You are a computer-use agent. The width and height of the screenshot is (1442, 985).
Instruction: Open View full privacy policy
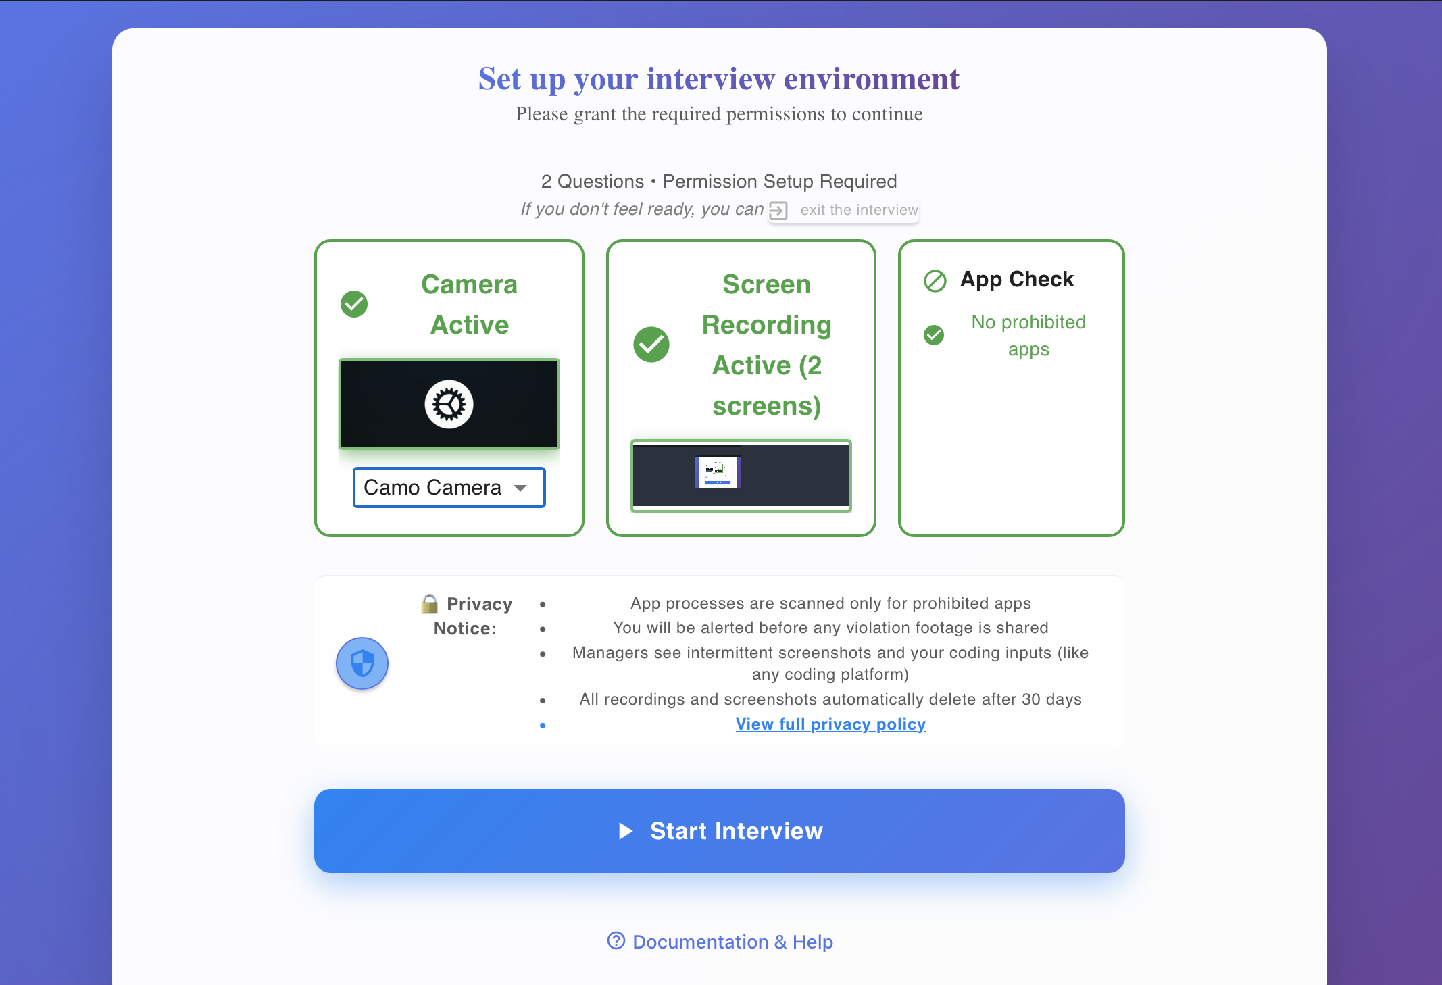[830, 724]
